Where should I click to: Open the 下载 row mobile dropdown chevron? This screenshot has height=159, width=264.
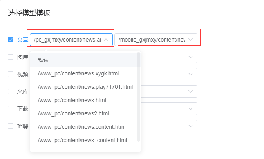(x=191, y=109)
